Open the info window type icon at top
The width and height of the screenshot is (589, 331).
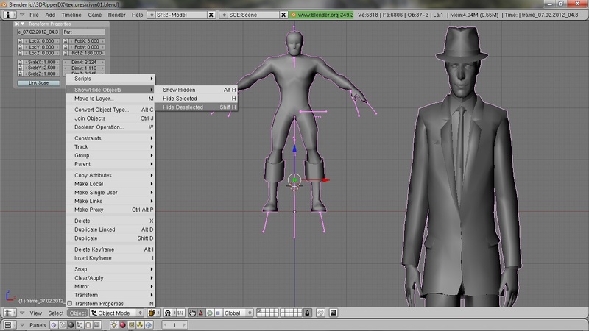(10, 15)
